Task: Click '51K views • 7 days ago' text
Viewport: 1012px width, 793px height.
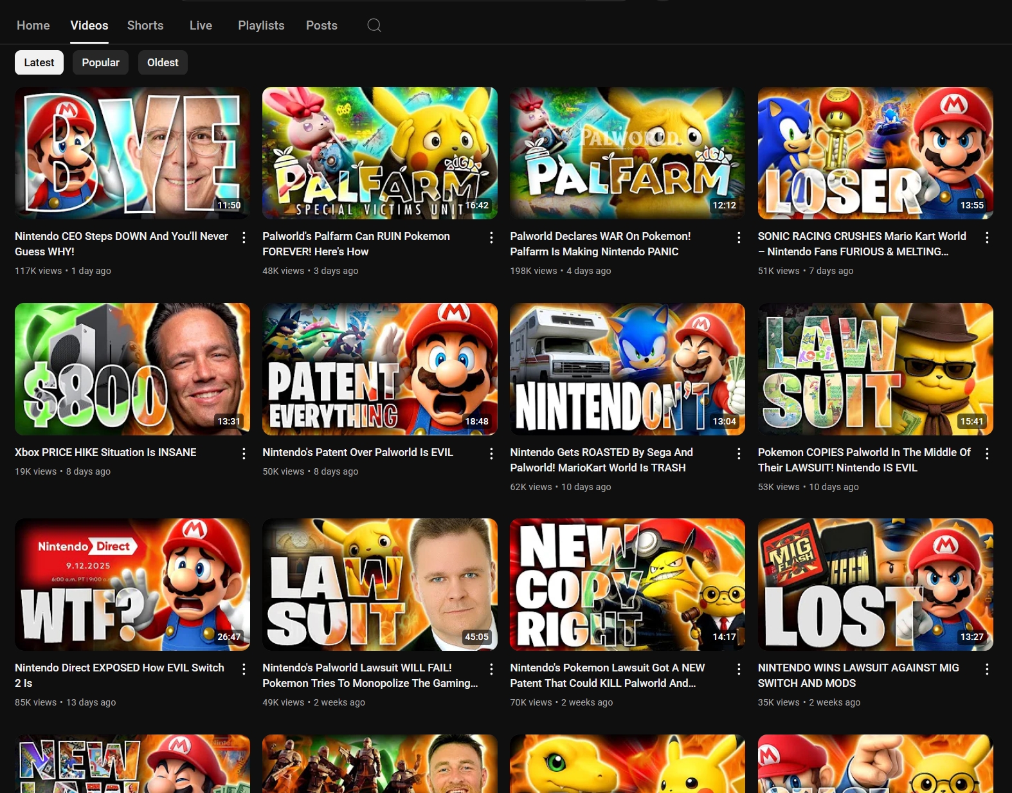Action: click(x=806, y=271)
